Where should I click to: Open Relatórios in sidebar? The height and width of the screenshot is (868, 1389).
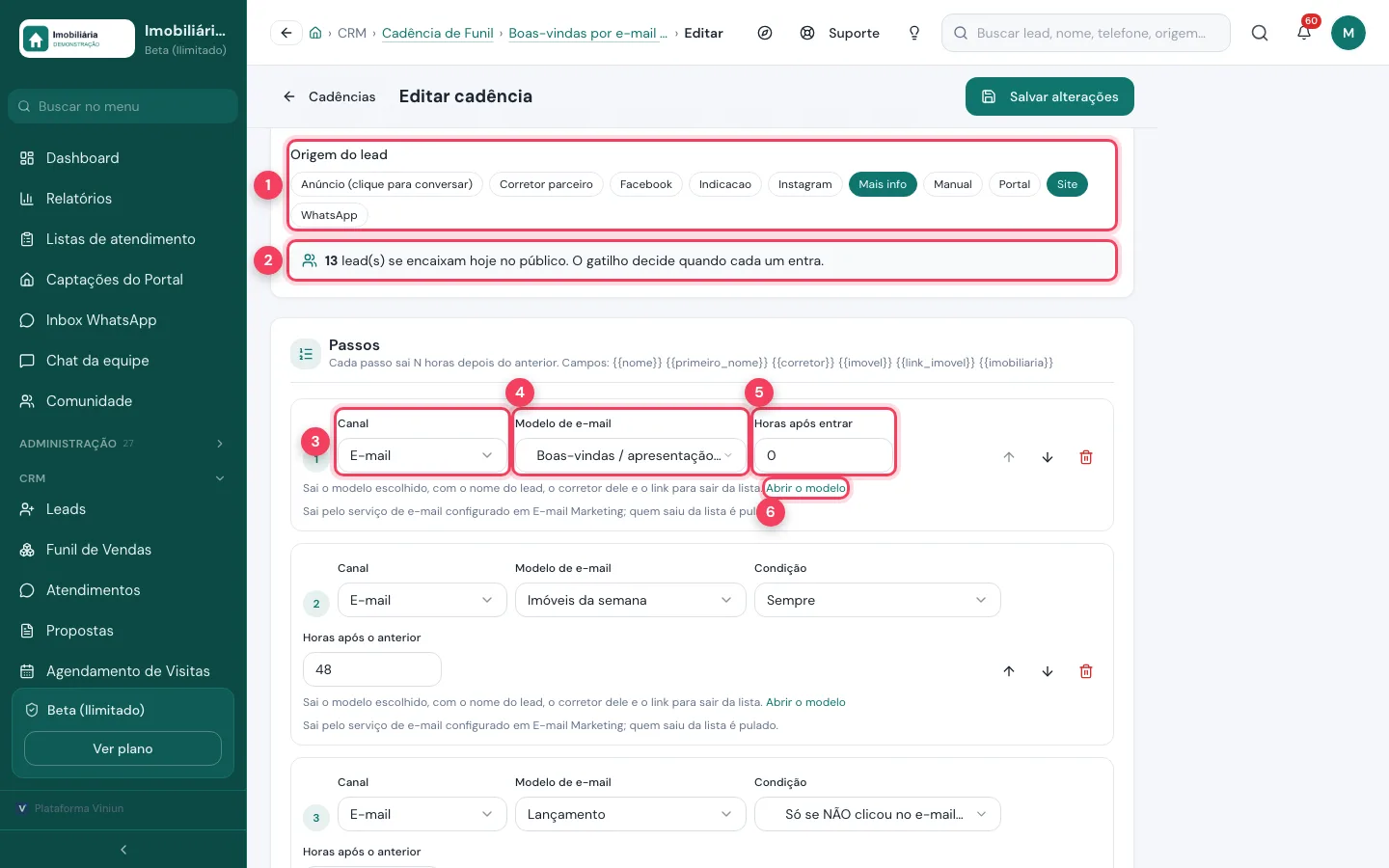[x=123, y=199]
